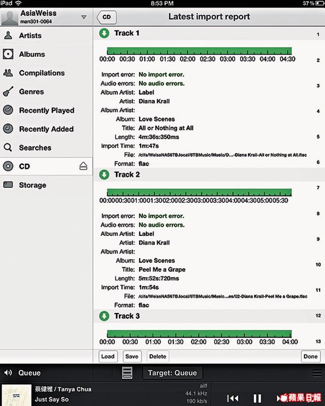The width and height of the screenshot is (325, 406).
Task: Click Track 2 green progress bar
Action: tap(199, 192)
